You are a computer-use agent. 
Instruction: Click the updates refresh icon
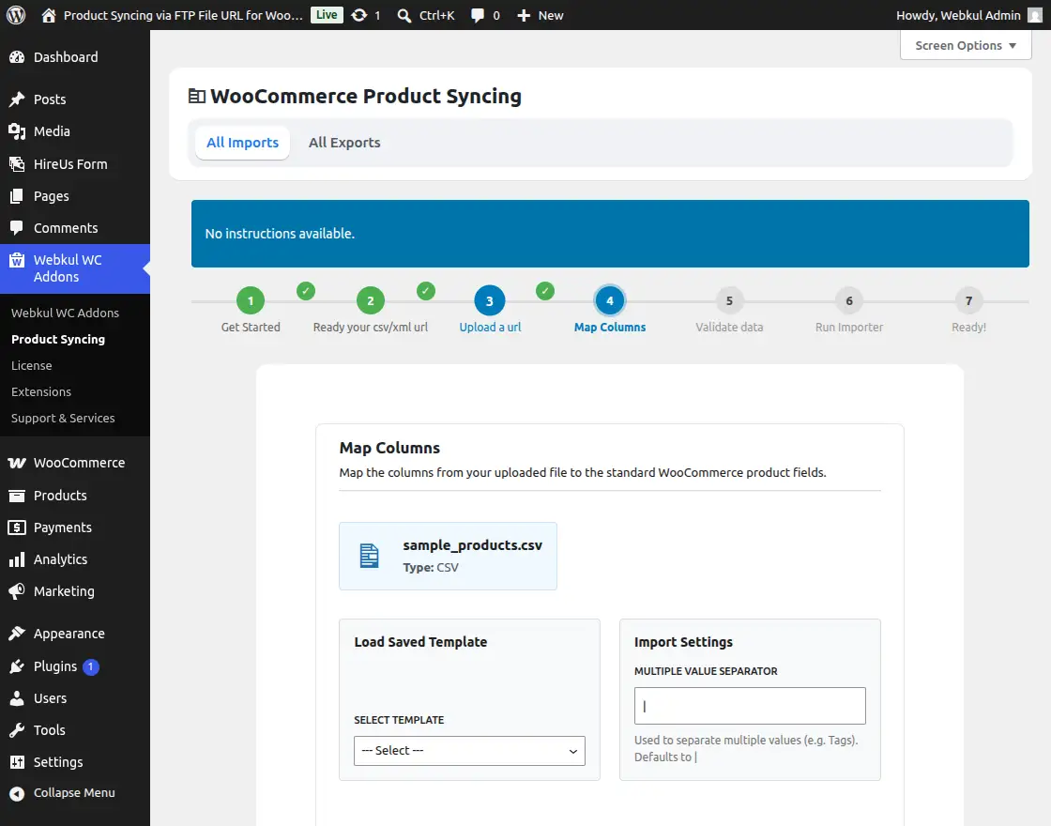click(359, 15)
